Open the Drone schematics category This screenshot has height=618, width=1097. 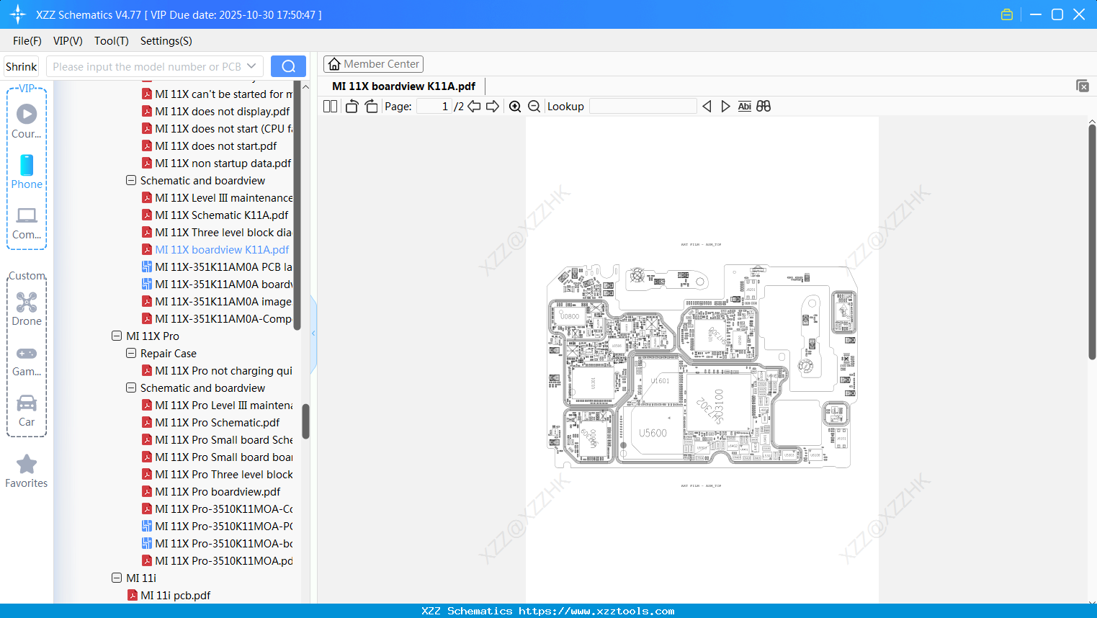point(26,308)
